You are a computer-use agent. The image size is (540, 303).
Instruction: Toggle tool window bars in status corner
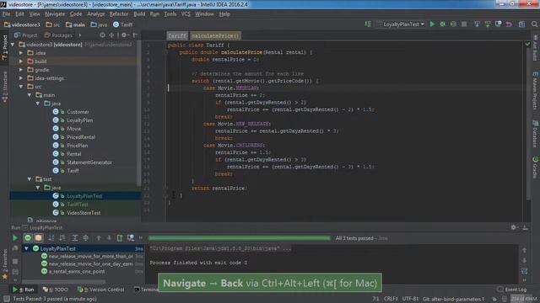[x=6, y=299]
